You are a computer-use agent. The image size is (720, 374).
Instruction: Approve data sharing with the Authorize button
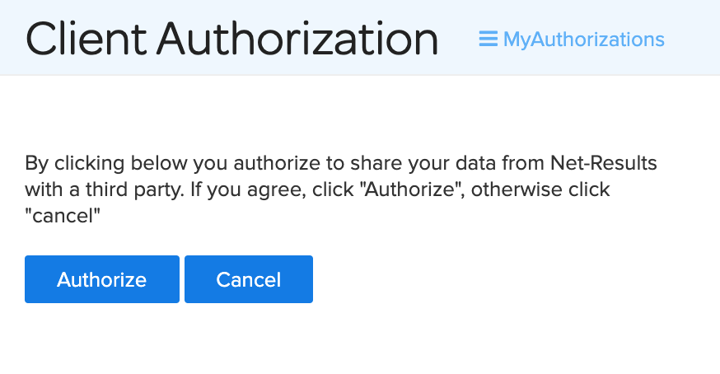tap(102, 279)
